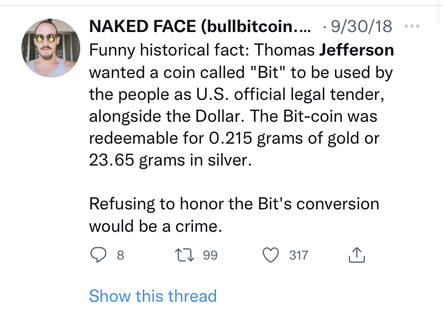Click the "23.65 grams in silver" text
Screen dimensions: 443x321
tap(169, 160)
